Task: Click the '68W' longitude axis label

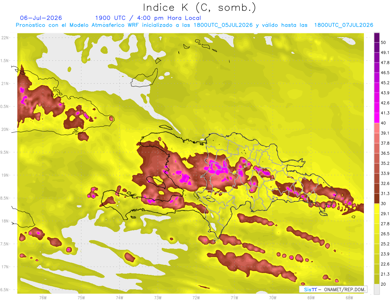Action: pyautogui.click(x=349, y=297)
